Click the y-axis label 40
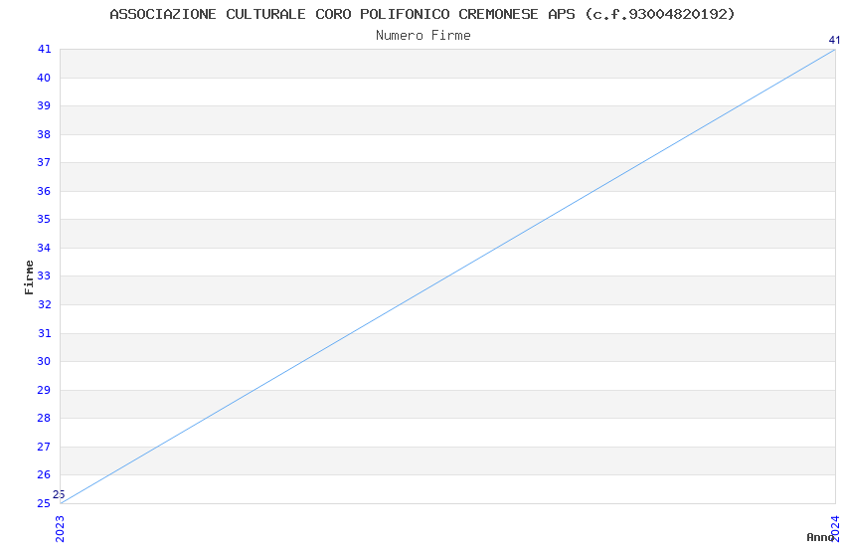 tap(44, 78)
